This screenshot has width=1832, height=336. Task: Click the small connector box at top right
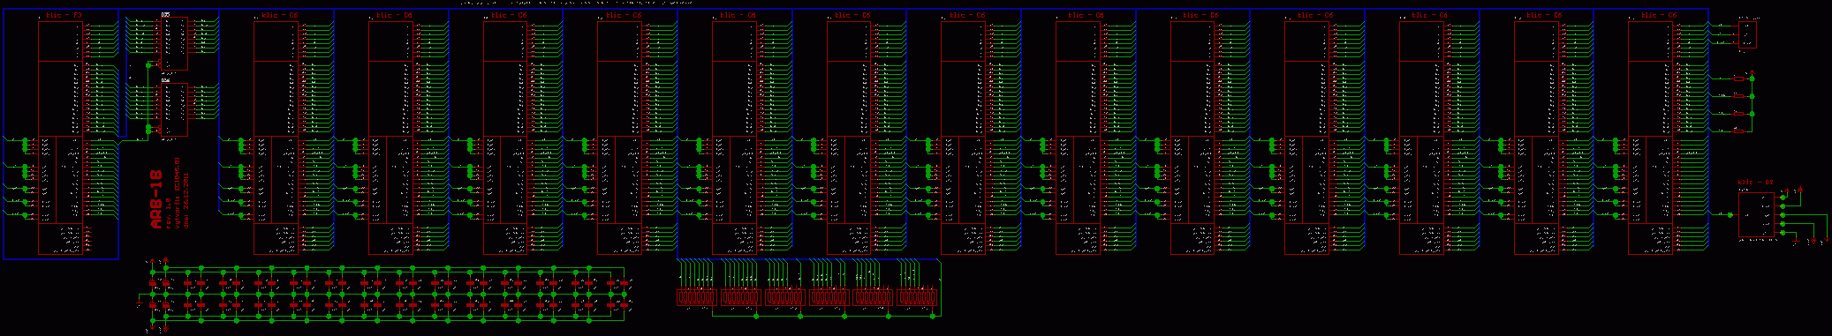tap(1747, 35)
